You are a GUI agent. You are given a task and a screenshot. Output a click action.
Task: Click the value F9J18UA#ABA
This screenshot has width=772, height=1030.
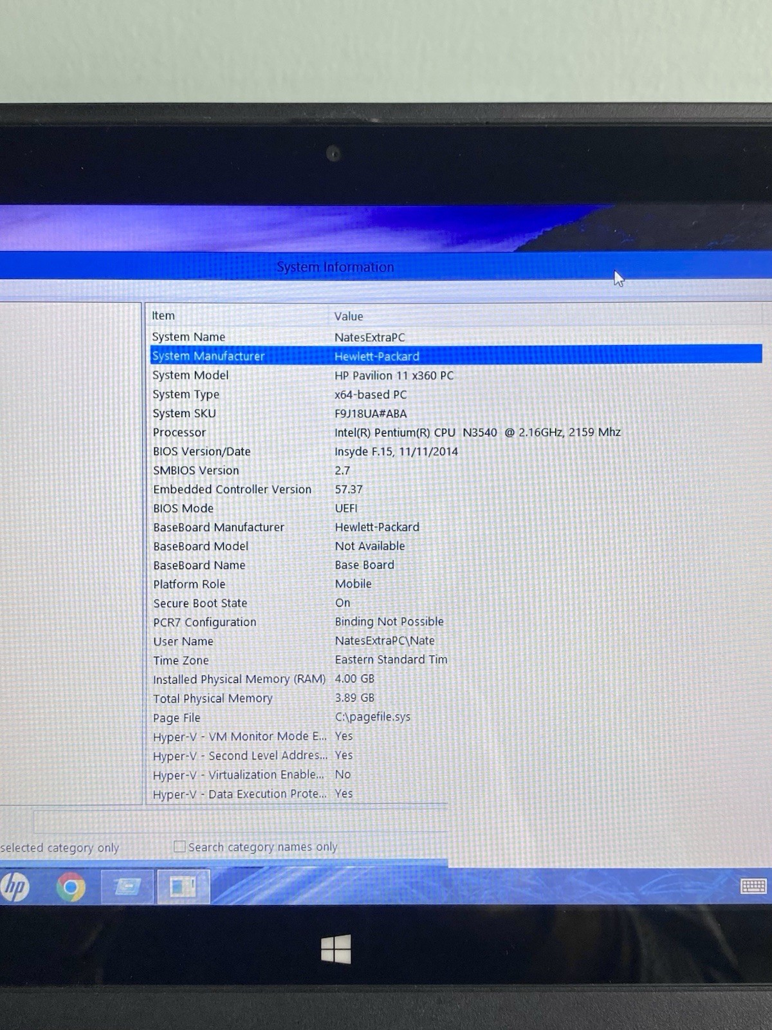(x=371, y=413)
